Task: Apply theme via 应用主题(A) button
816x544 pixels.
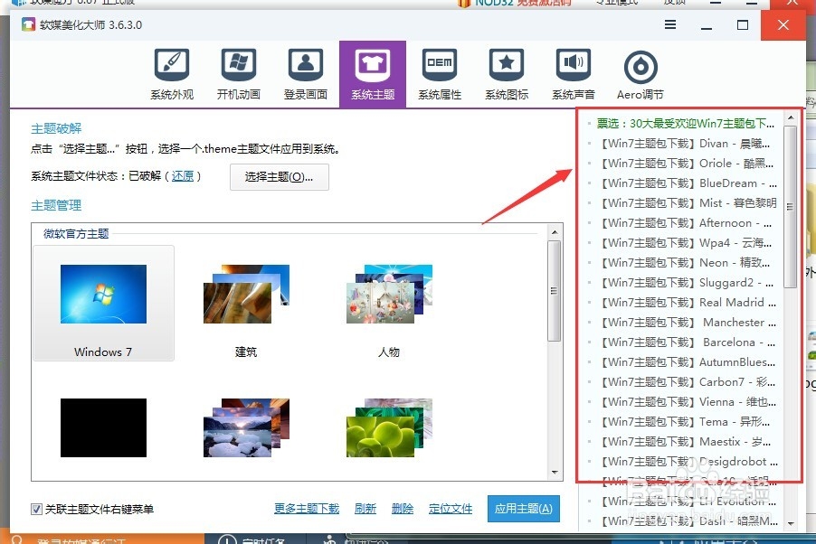Action: click(523, 508)
